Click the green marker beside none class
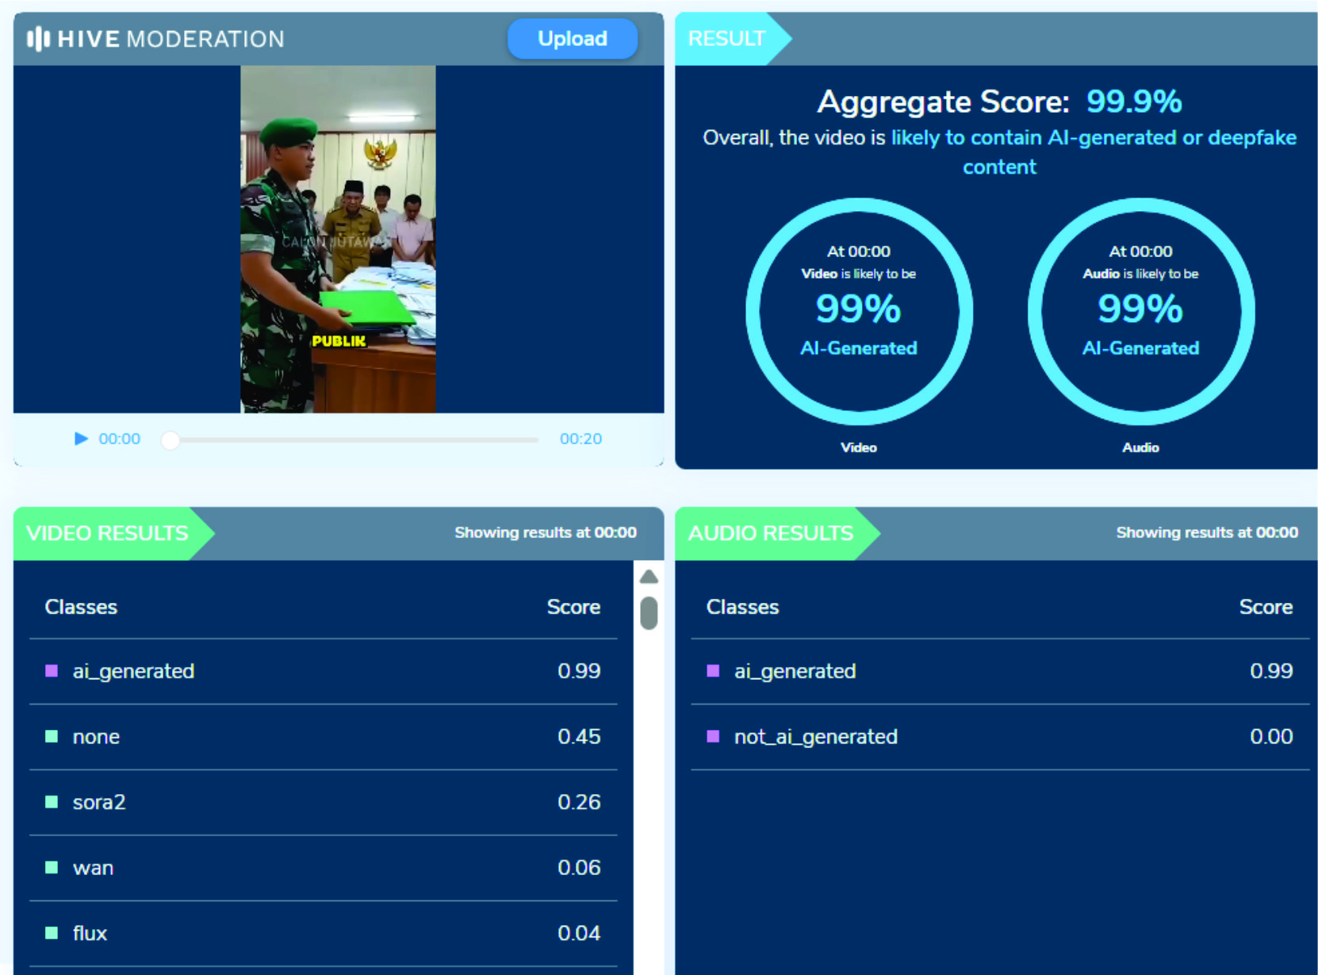 point(52,736)
